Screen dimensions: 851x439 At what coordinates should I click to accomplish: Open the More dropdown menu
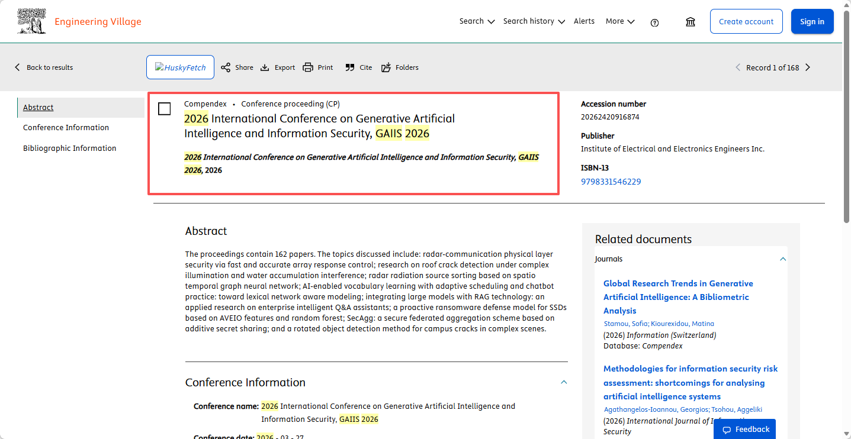click(620, 21)
